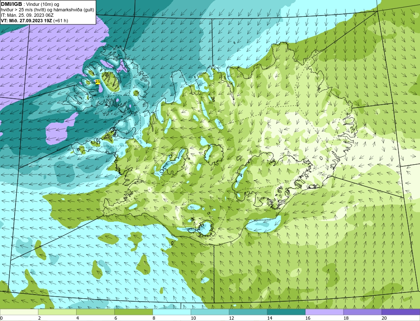This screenshot has width=420, height=321.
Task: Click the legend label 20
Action: 384,318
